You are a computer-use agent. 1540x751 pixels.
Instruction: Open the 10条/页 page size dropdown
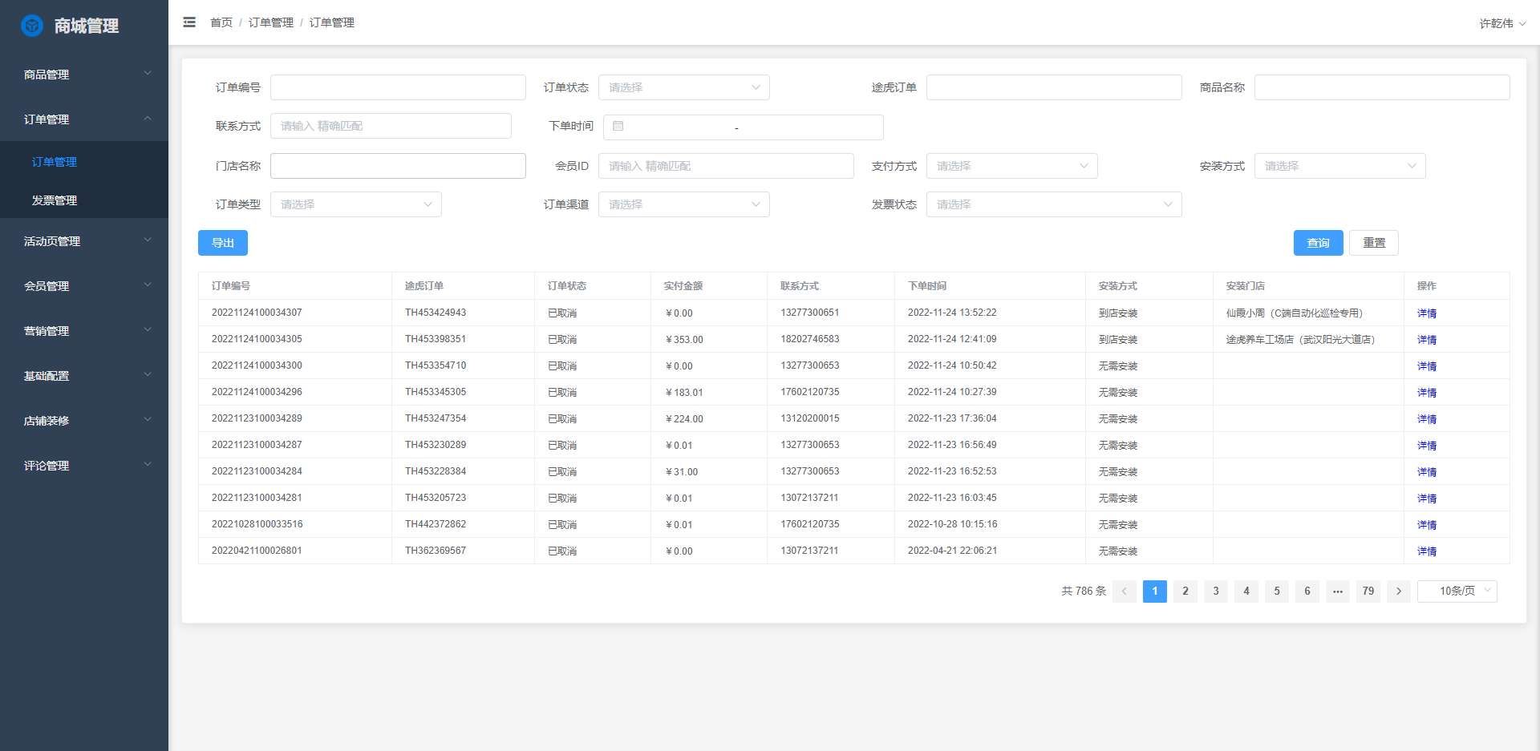(x=1457, y=592)
